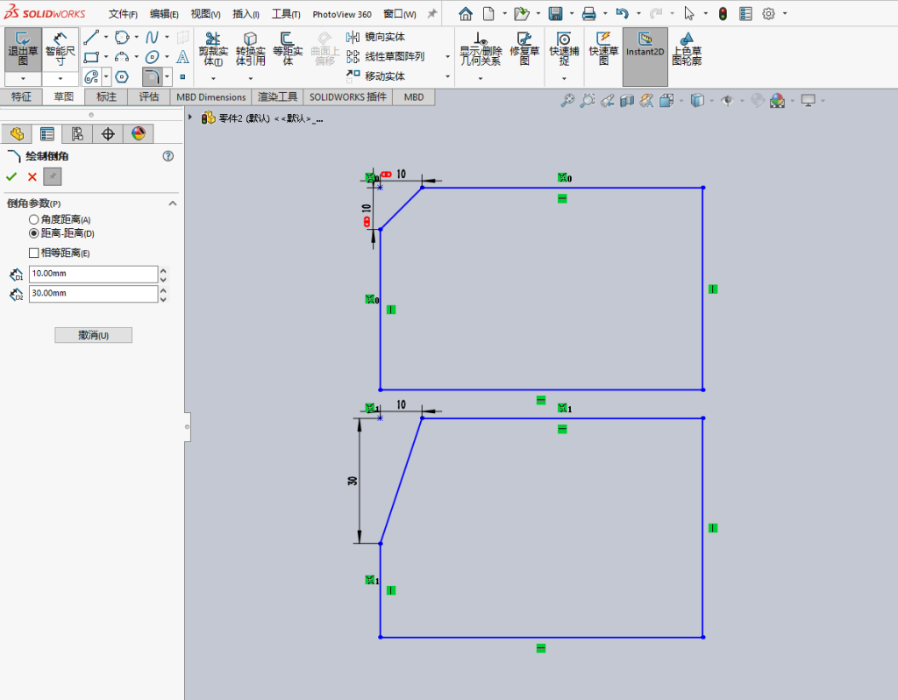Select the Line sketch tool
Viewport: 898px width, 700px height.
(91, 38)
